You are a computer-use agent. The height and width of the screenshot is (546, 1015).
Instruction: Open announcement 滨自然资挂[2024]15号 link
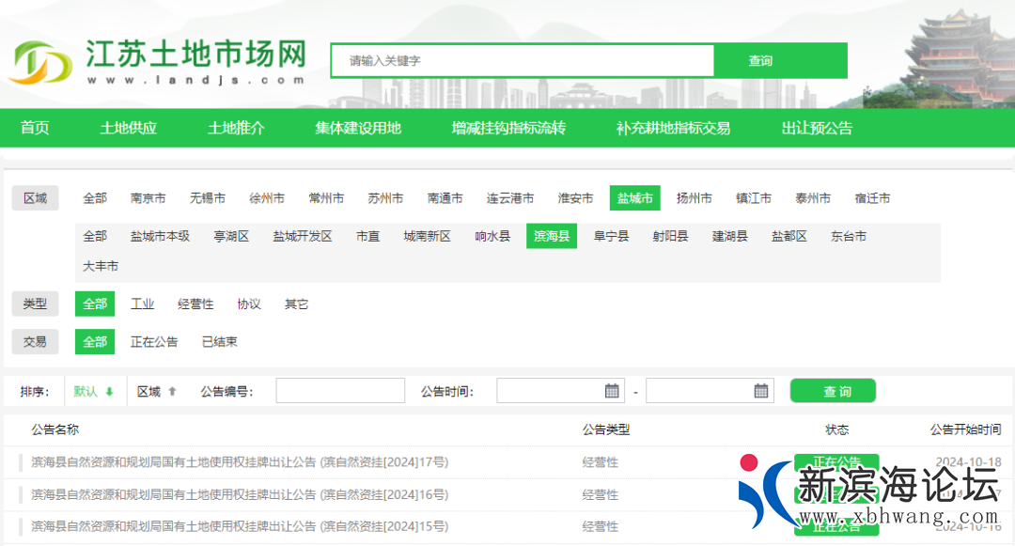pos(239,526)
